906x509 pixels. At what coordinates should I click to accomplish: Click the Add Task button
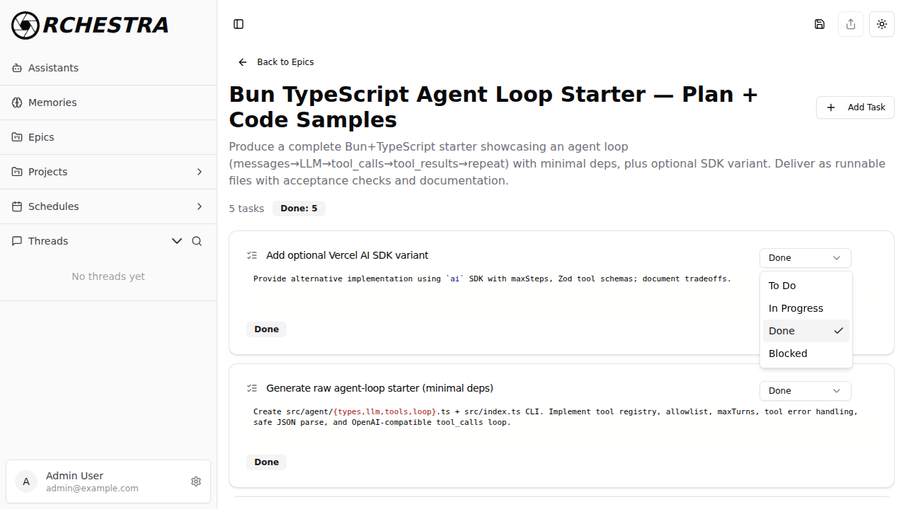(x=856, y=107)
